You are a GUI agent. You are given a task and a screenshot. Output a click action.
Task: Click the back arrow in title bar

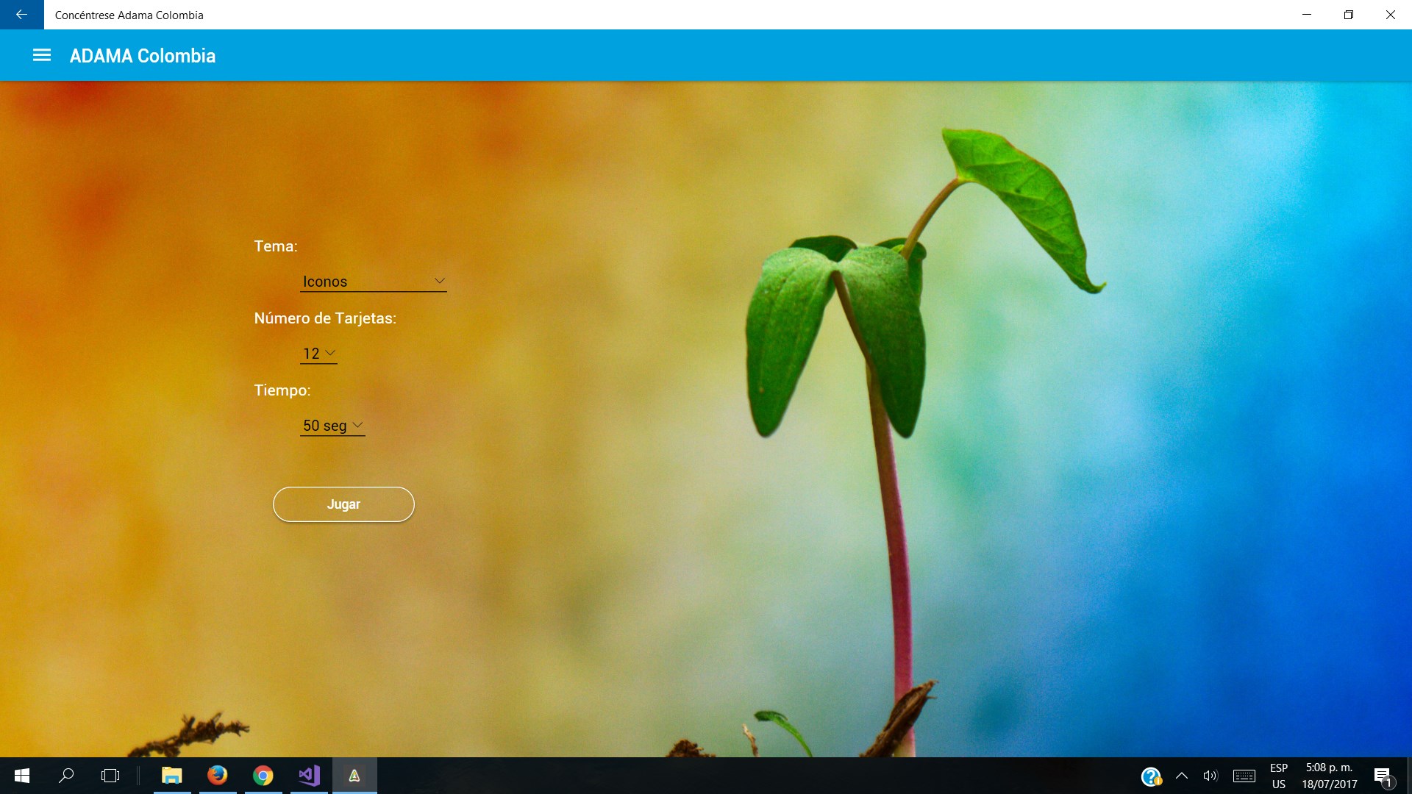point(21,15)
